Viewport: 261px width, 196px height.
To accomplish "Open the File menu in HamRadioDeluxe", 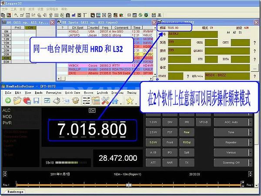I will 8,92.
